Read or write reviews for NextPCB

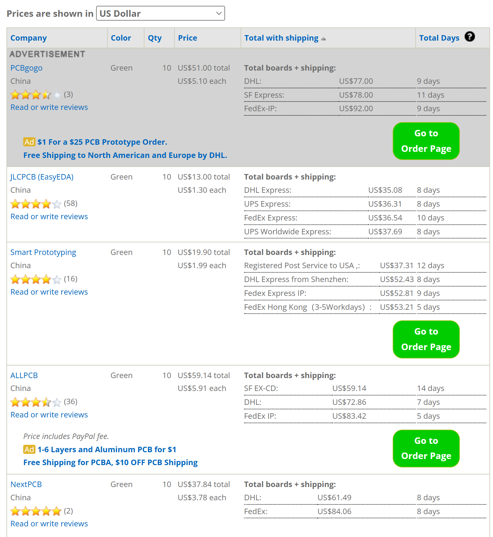coord(49,524)
